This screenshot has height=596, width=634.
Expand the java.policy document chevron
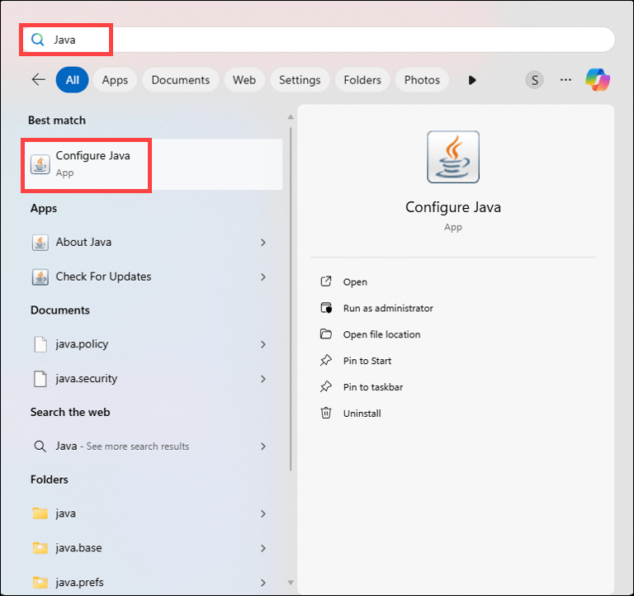pyautogui.click(x=263, y=344)
